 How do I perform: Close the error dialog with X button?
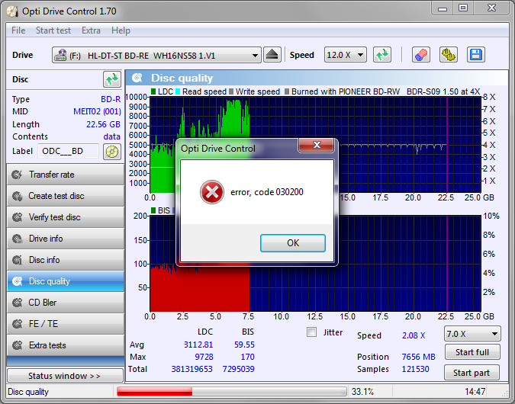click(x=316, y=146)
